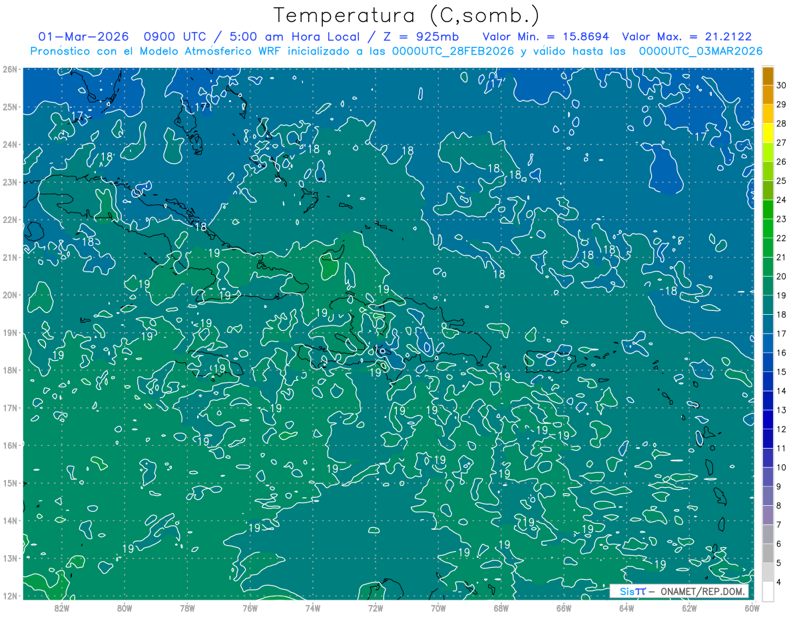Screen dimensions: 799x617
Task: Click the color bar label "12"
Action: pos(782,429)
